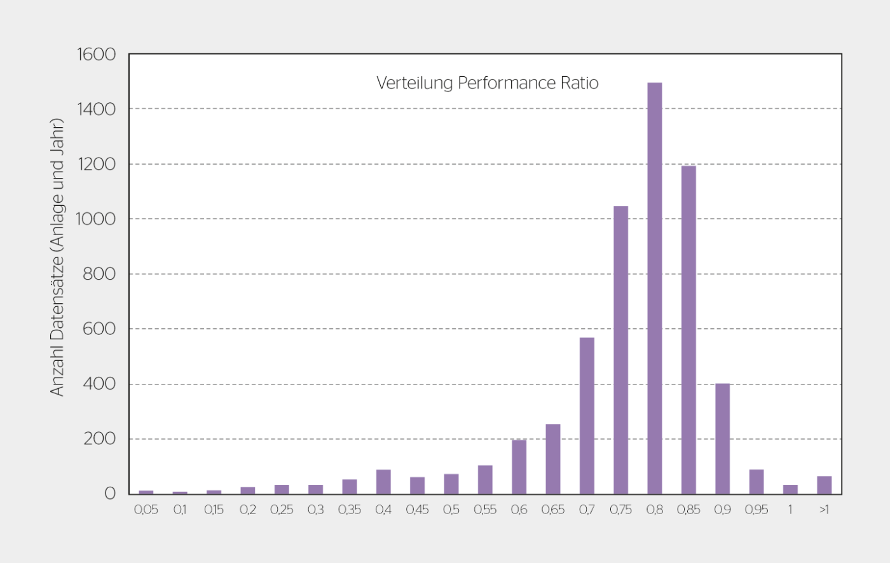Click the x-axis label 0,75
Viewport: 890px width, 563px height.
coord(621,510)
